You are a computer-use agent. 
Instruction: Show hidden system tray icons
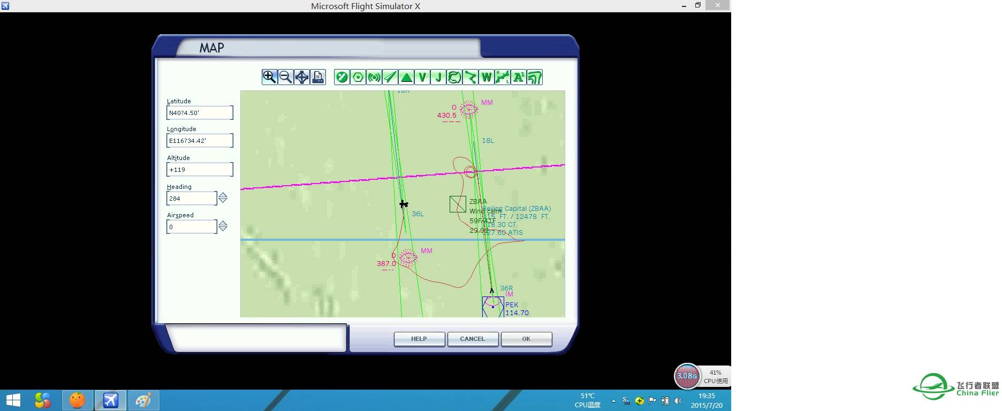click(613, 401)
